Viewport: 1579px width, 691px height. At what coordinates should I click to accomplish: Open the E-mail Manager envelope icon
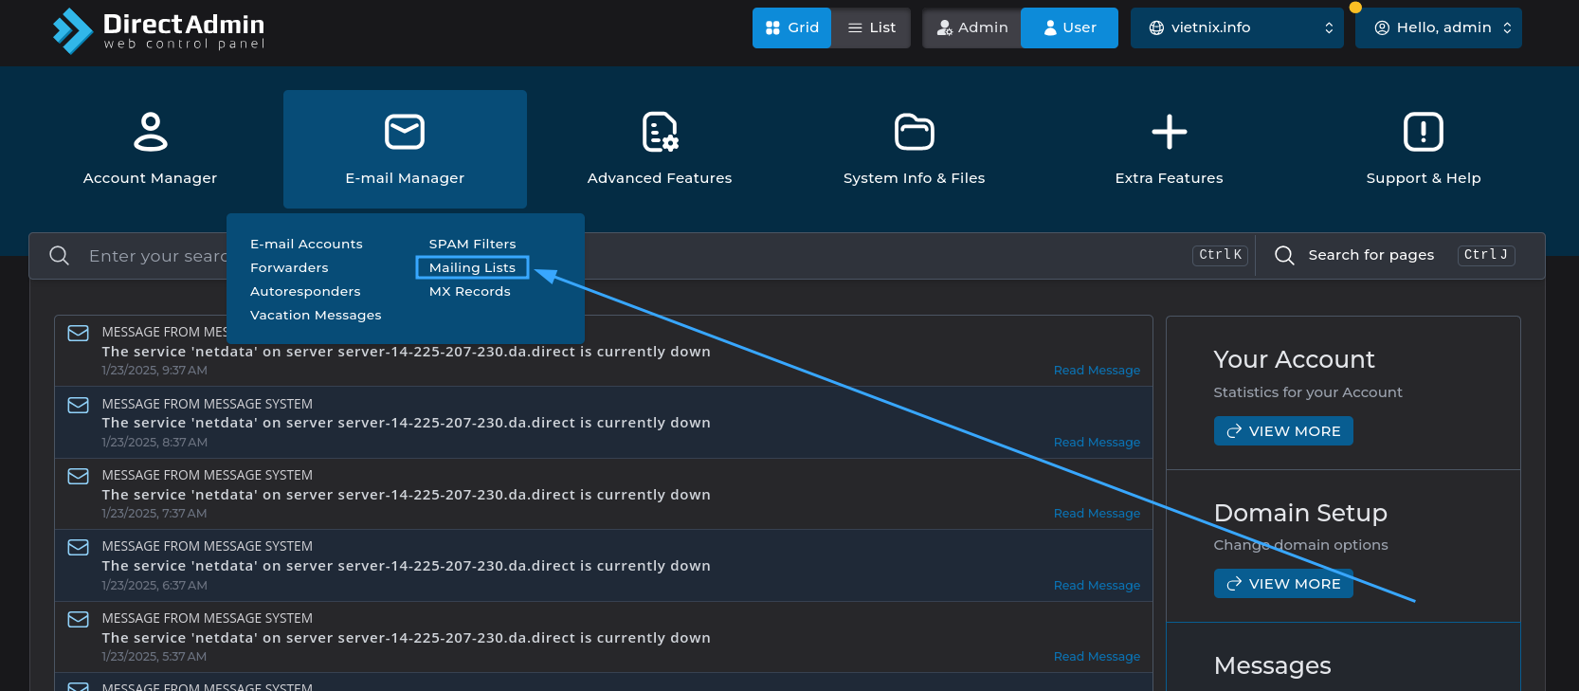(405, 132)
